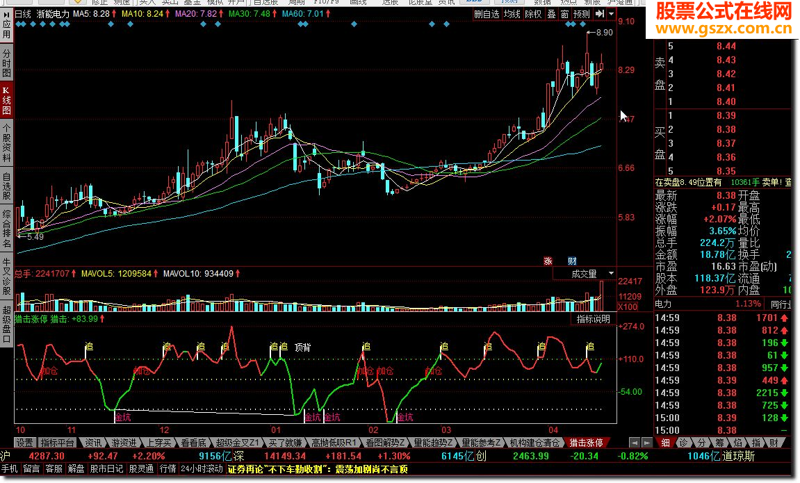Open chart toolbar dropdown arrow
800x483 pixels.
point(611,15)
